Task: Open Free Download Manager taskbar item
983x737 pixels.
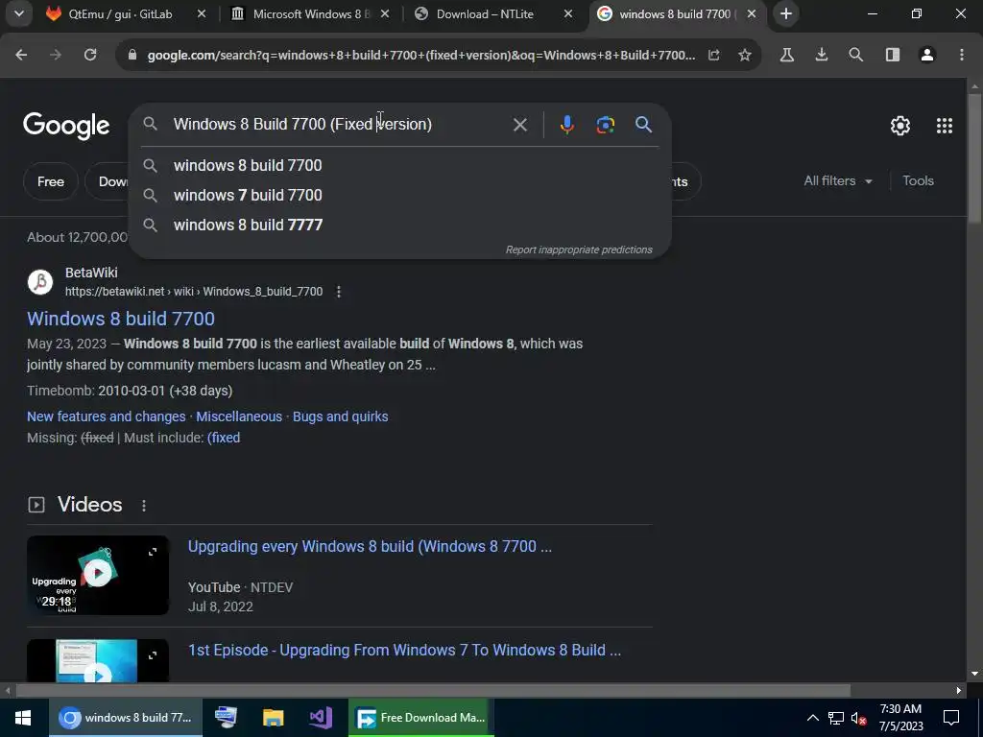Action: (420, 718)
